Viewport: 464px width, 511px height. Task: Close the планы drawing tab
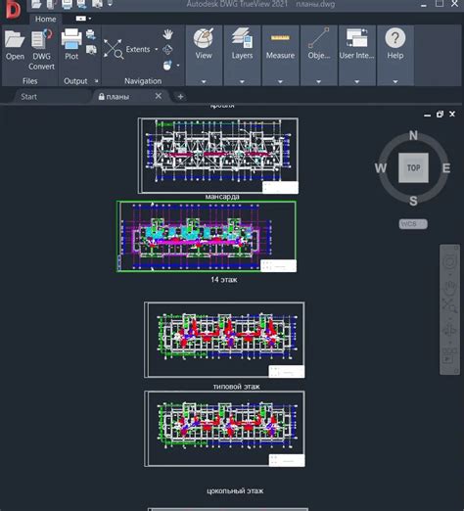[159, 96]
